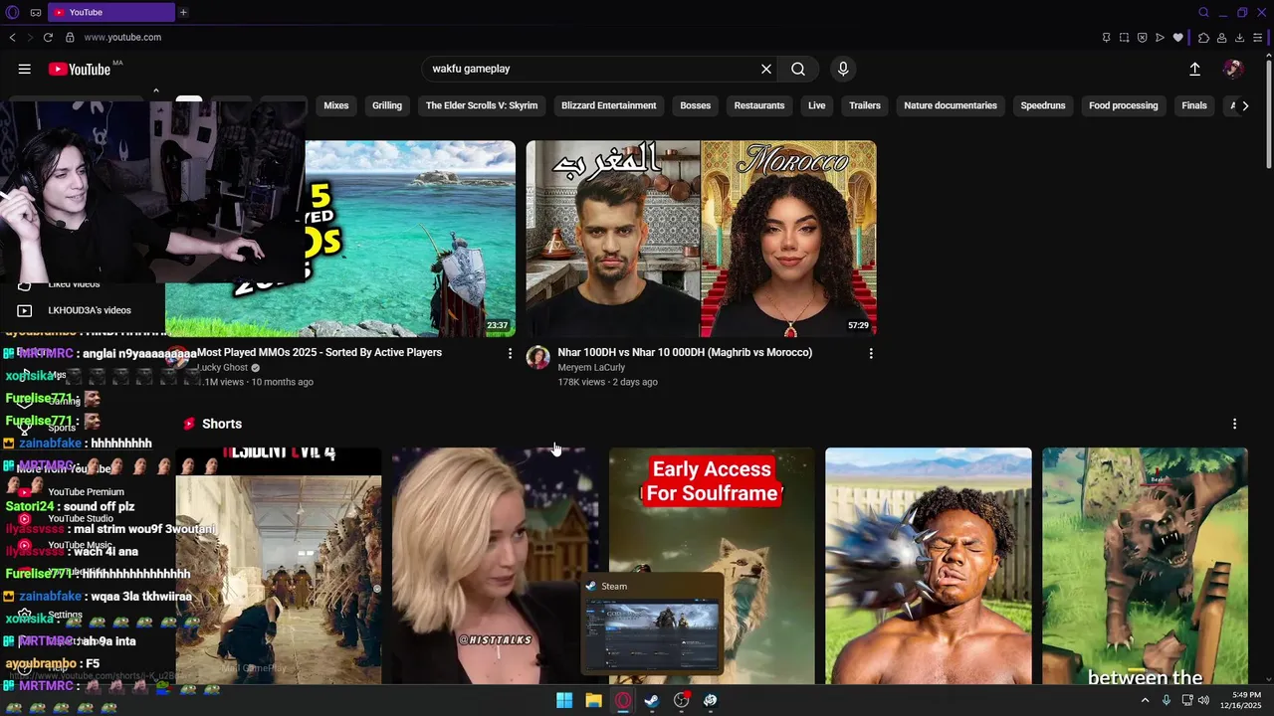Open options for the Nhar 100DH video
The width and height of the screenshot is (1274, 716).
(x=871, y=353)
